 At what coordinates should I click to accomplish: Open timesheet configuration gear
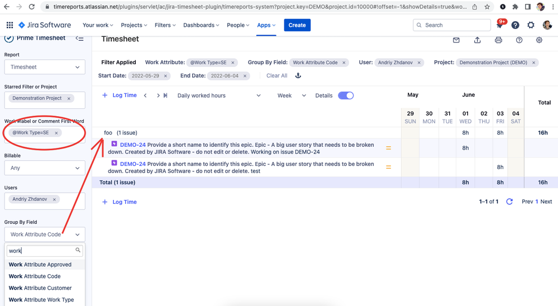point(539,40)
